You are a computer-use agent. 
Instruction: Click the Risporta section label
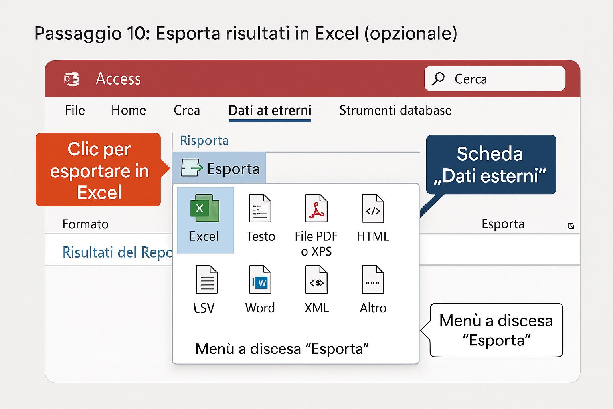tap(204, 141)
